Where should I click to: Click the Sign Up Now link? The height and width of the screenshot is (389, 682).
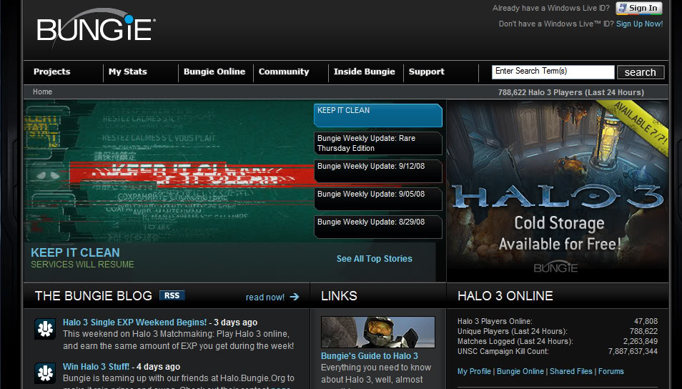(x=639, y=24)
